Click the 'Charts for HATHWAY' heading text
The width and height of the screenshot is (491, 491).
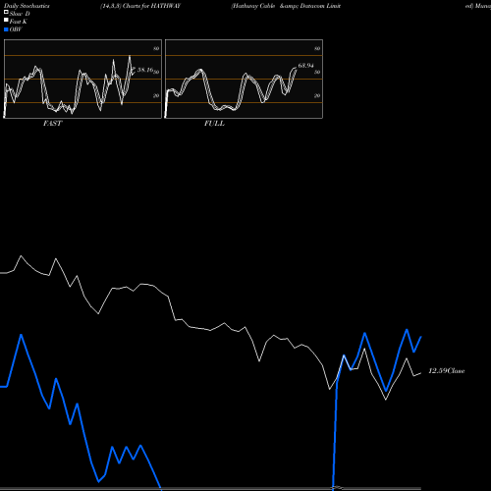click(151, 6)
